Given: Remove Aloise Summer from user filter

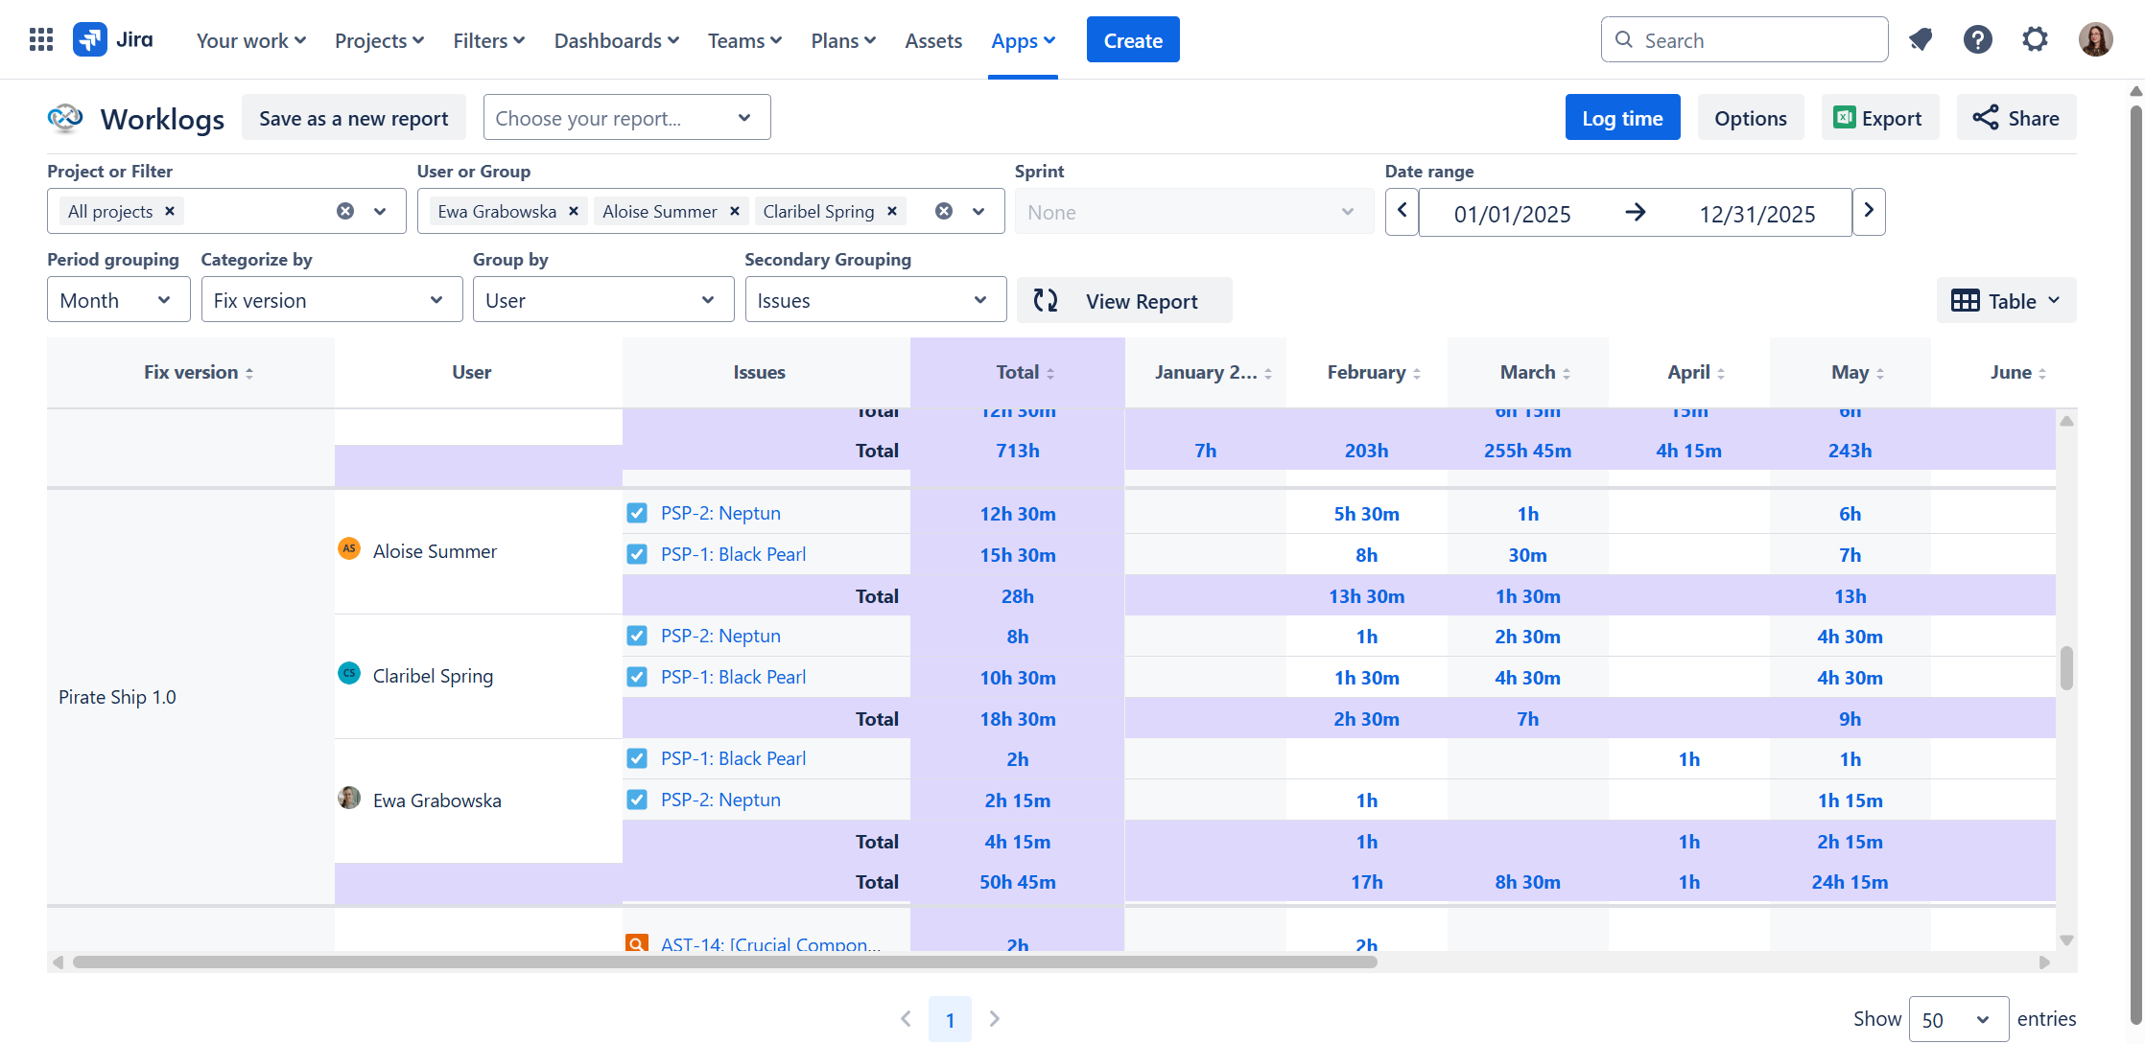Looking at the screenshot, I should pos(735,211).
